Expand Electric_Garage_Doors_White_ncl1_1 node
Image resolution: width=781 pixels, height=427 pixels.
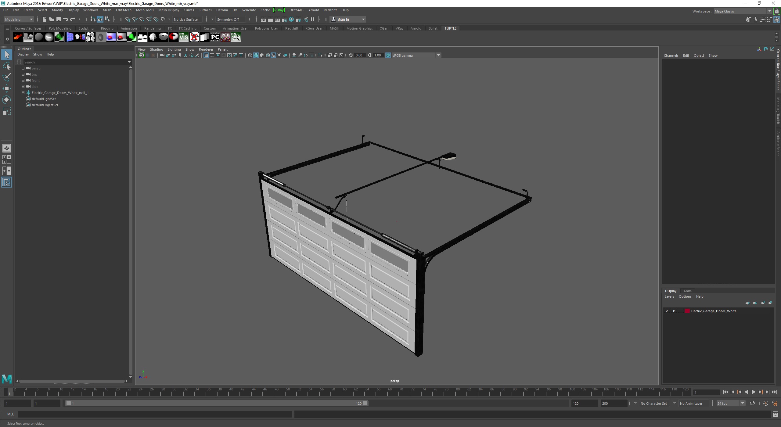(x=23, y=93)
